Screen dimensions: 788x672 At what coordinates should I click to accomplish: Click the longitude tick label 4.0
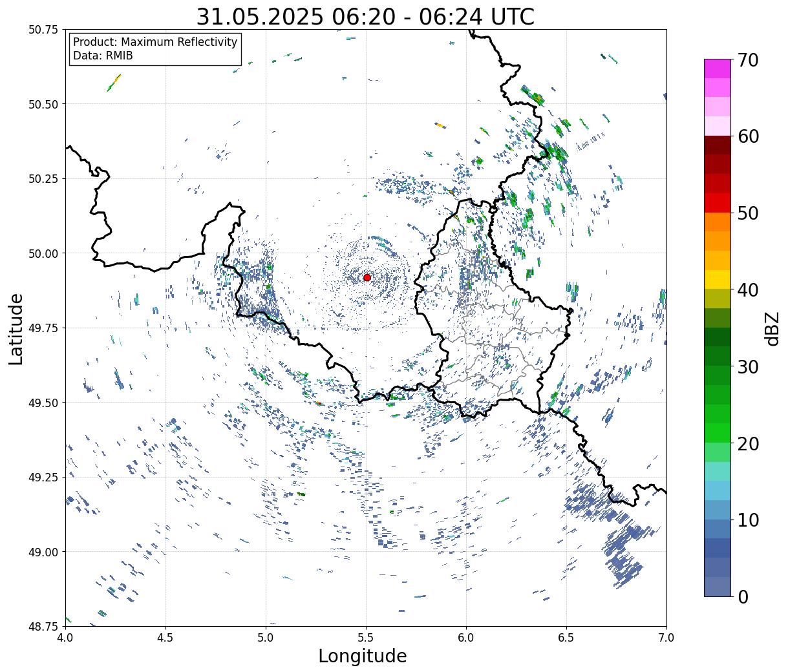(65, 638)
